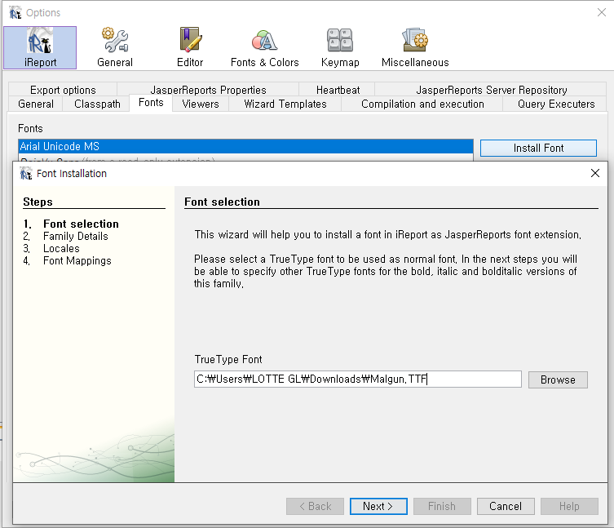Viewport: 614px width, 528px height.
Task: Click the Font selection heading
Action: pyautogui.click(x=222, y=202)
